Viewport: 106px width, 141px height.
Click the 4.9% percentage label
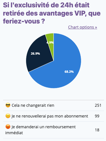tap(50, 42)
